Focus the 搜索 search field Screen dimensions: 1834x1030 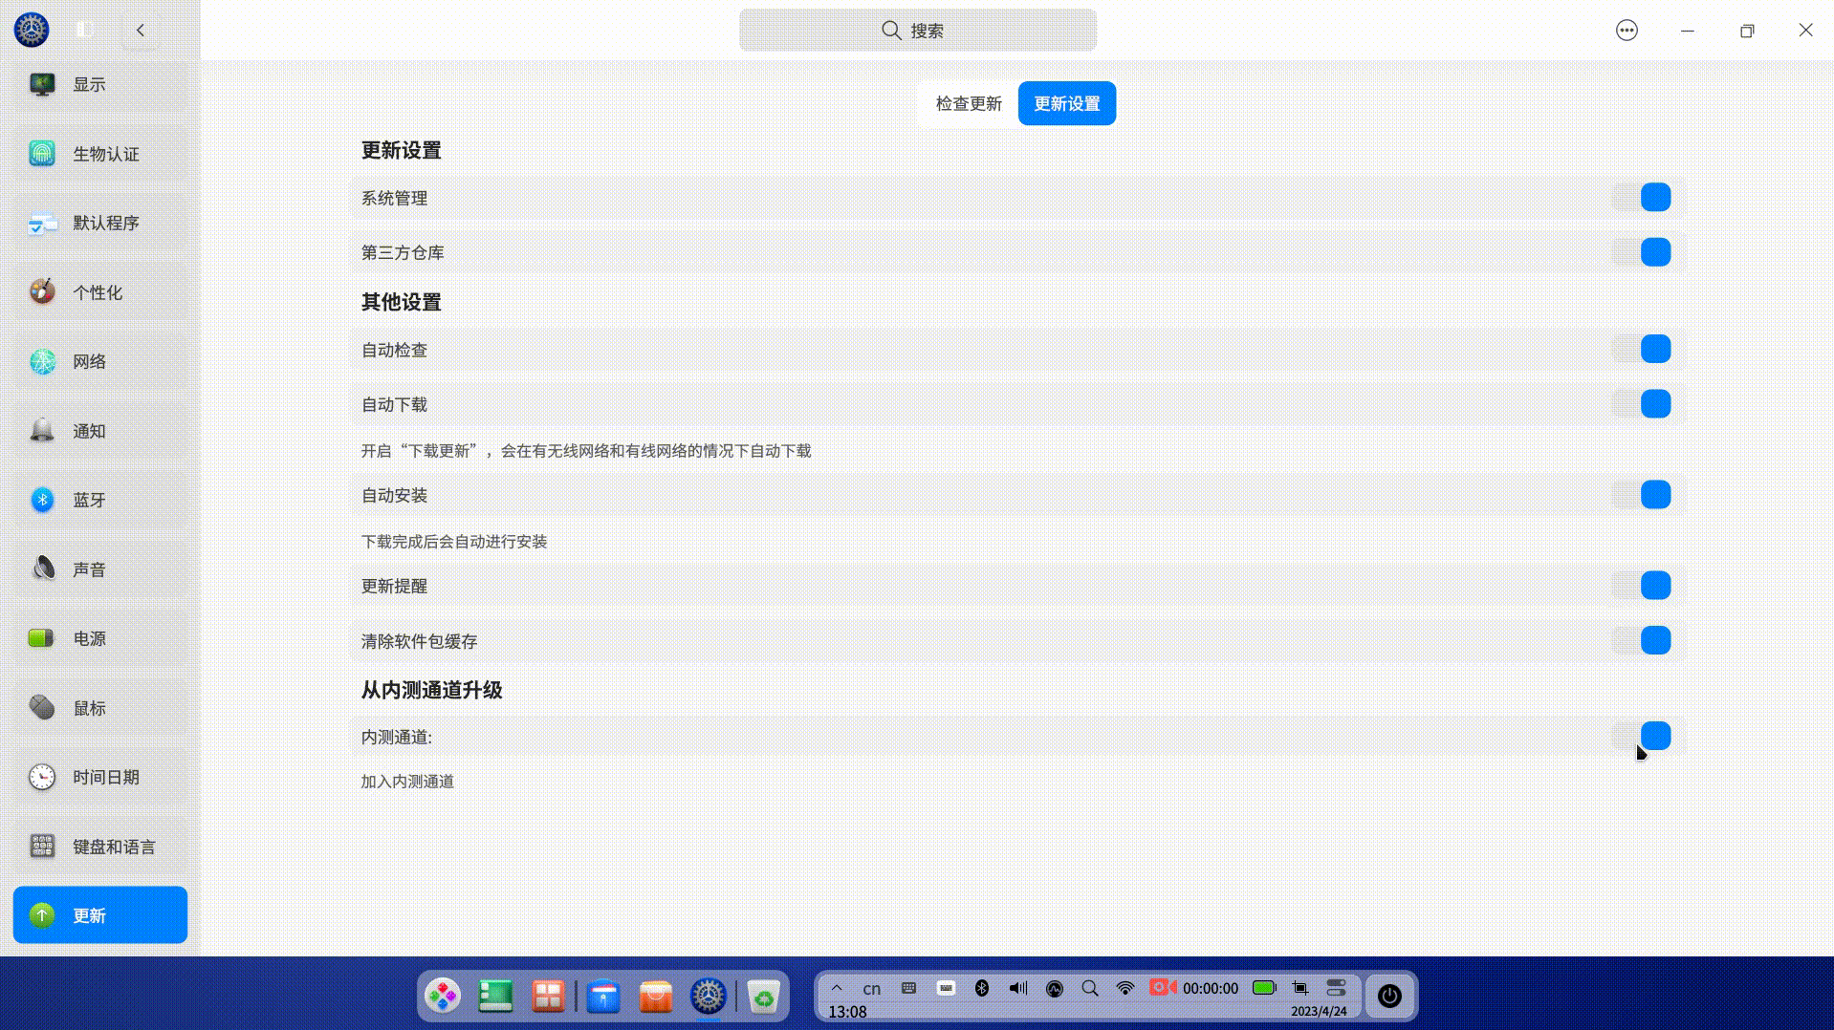[917, 31]
